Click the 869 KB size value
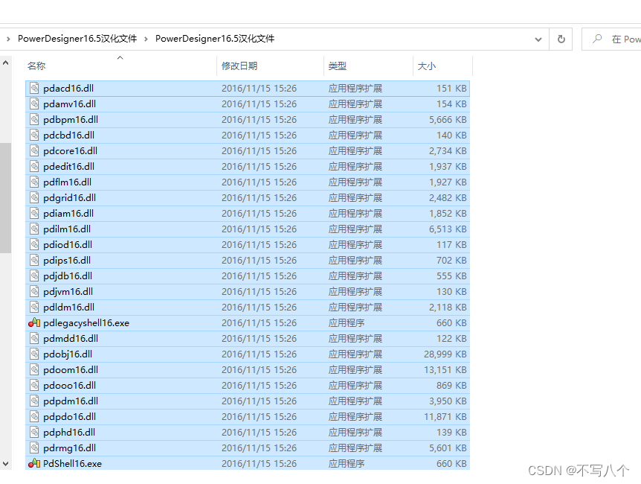641x484 pixels. (x=451, y=385)
